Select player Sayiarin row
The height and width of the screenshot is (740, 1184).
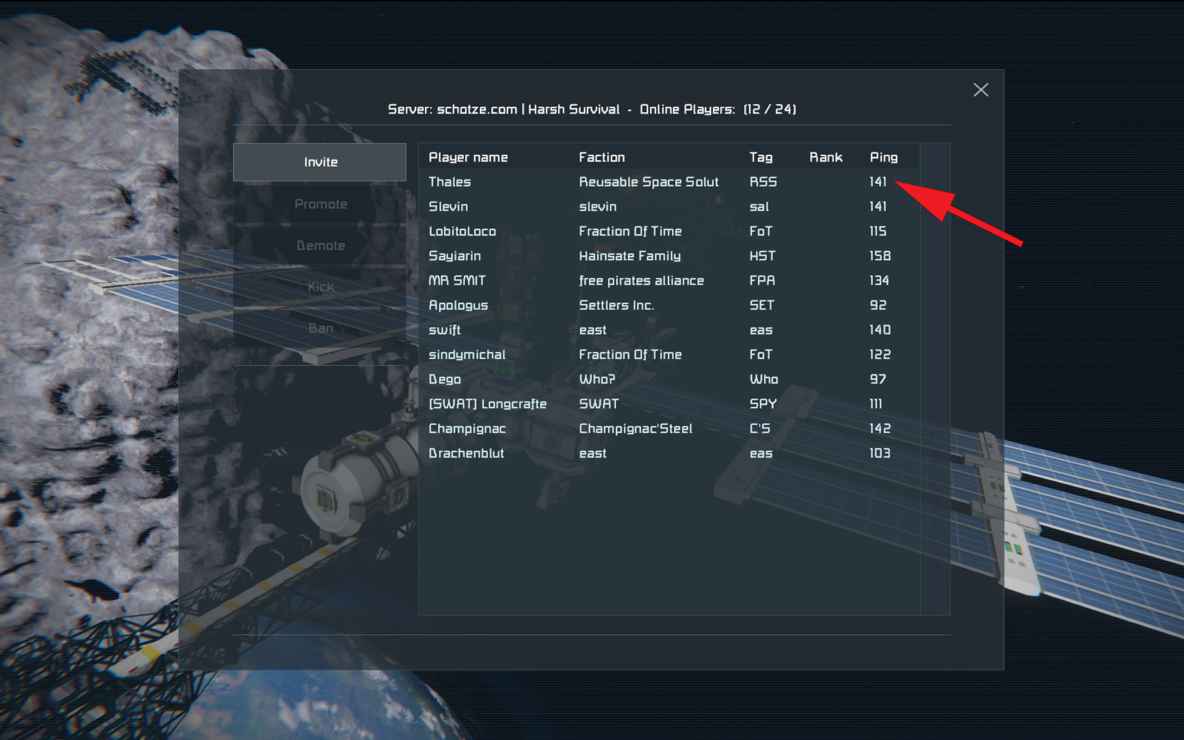[454, 256]
